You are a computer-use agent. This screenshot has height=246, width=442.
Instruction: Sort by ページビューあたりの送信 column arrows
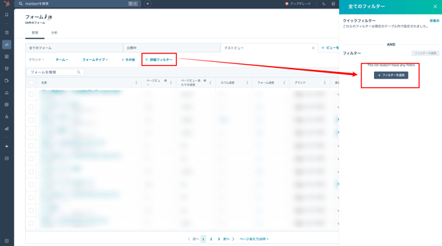pos(210,82)
